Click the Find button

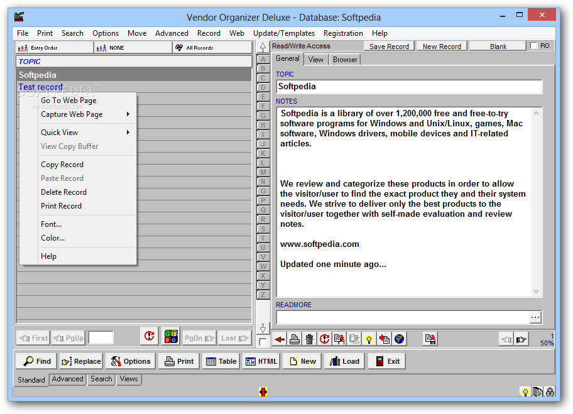(x=36, y=361)
